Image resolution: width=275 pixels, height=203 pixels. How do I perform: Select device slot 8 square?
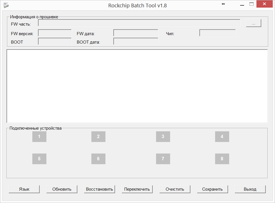(x=222, y=159)
